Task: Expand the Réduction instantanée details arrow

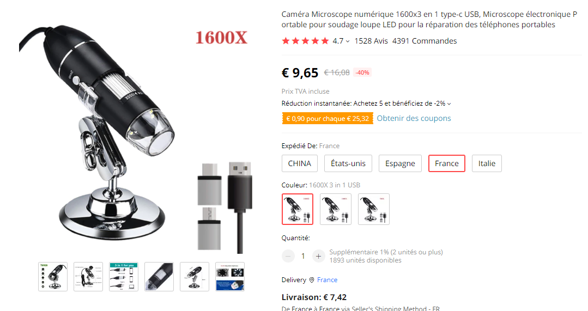Action: [449, 104]
